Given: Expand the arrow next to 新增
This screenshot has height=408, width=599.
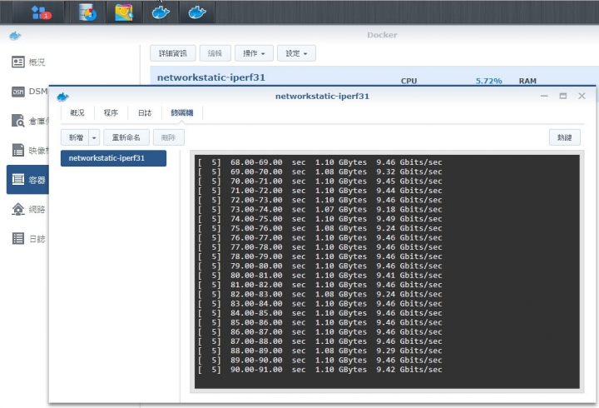Looking at the screenshot, I should coord(94,137).
